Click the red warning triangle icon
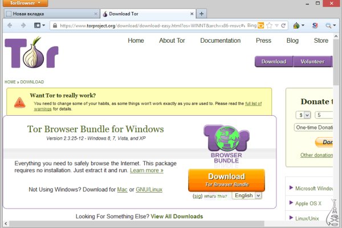The height and width of the screenshot is (228, 342). pos(20,103)
